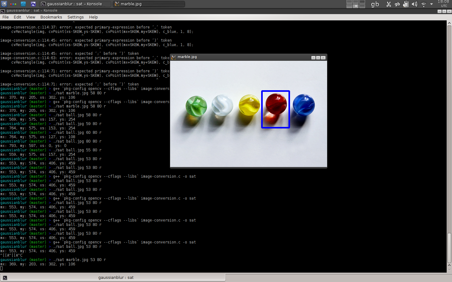The width and height of the screenshot is (452, 282).
Task: Click the './sat ball.jpg 55 80 r' command
Action: pos(77,150)
